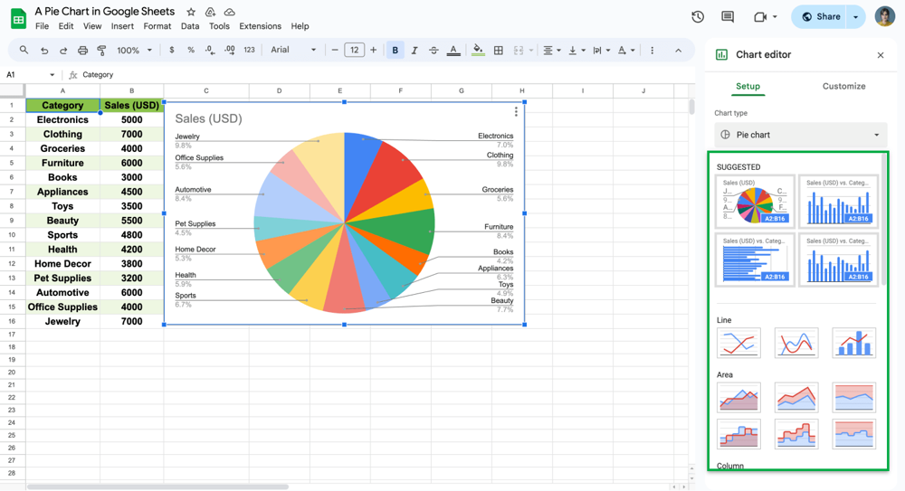Open the Arial font dropdown

293,51
